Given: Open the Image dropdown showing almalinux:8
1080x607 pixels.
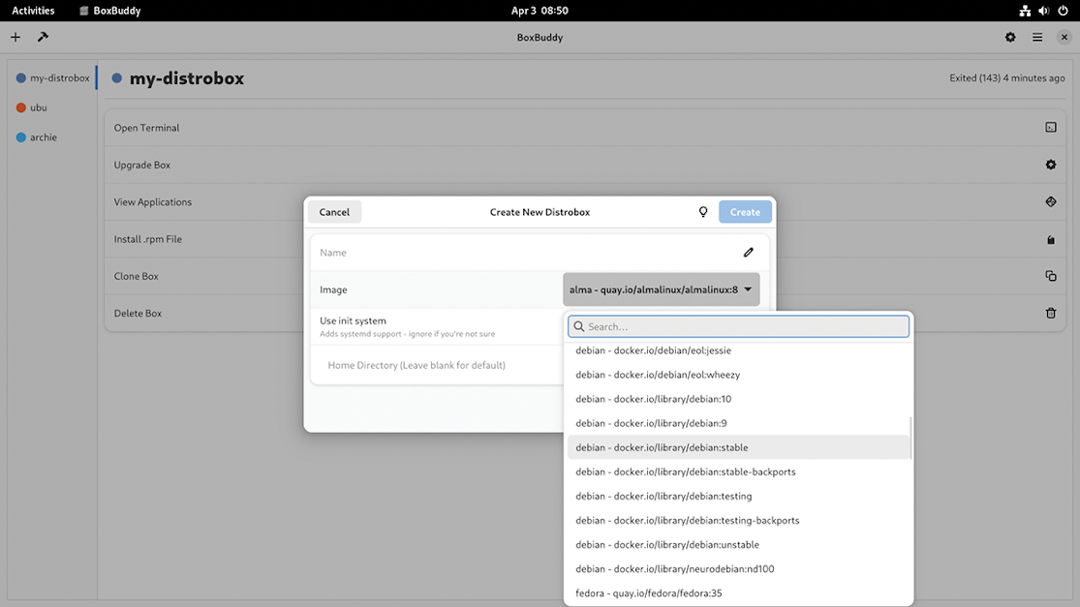Looking at the screenshot, I should click(662, 289).
